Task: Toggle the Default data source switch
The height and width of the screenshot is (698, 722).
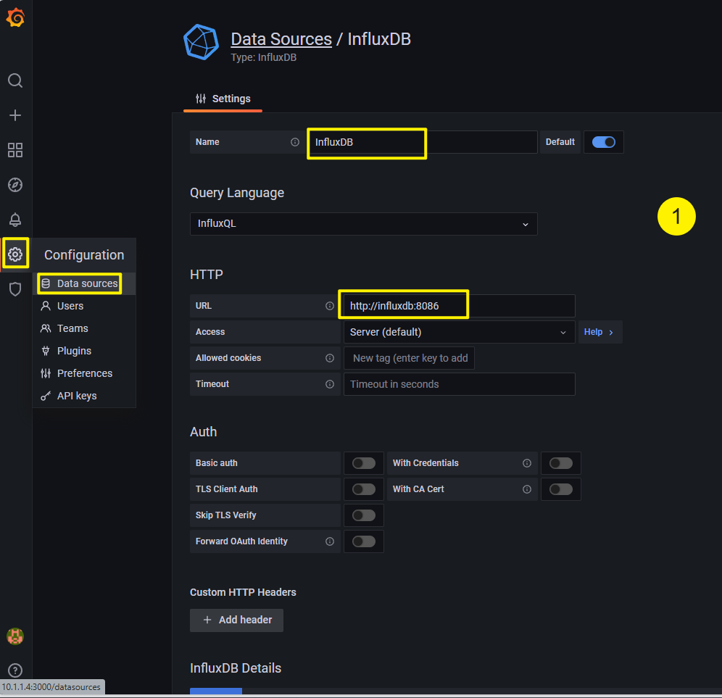Action: tap(604, 142)
